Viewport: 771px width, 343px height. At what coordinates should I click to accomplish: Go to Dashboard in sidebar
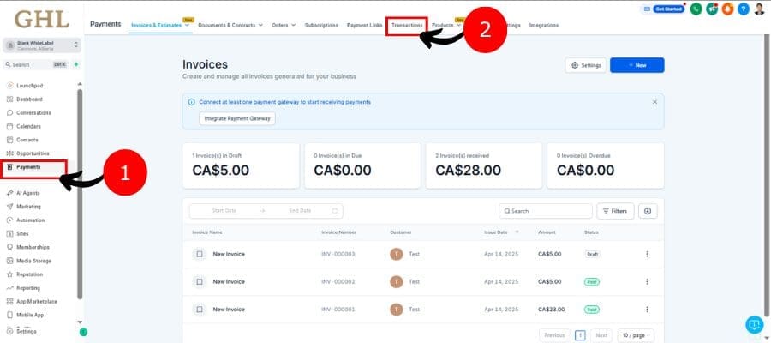(x=29, y=99)
